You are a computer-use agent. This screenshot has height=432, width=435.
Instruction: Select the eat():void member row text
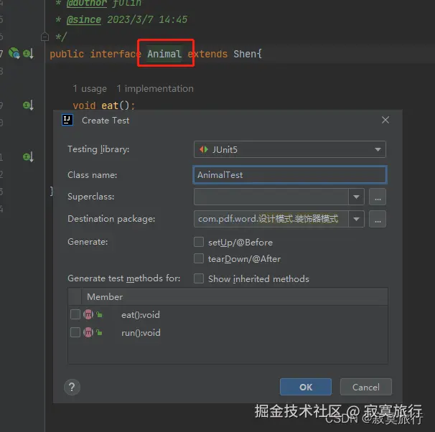point(141,315)
